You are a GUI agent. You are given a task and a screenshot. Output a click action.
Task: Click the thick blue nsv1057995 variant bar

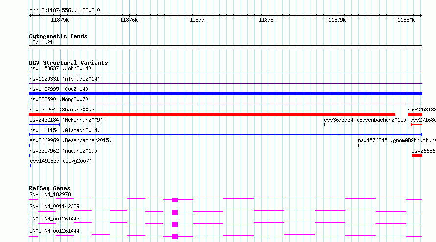[225, 94]
